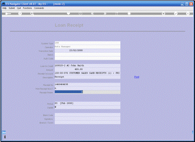Open the Commands menu
195x142 pixels.
pos(39,8)
